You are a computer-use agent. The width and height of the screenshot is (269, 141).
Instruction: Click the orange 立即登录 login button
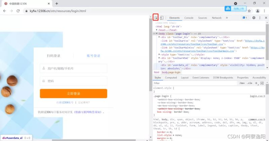(x=74, y=94)
